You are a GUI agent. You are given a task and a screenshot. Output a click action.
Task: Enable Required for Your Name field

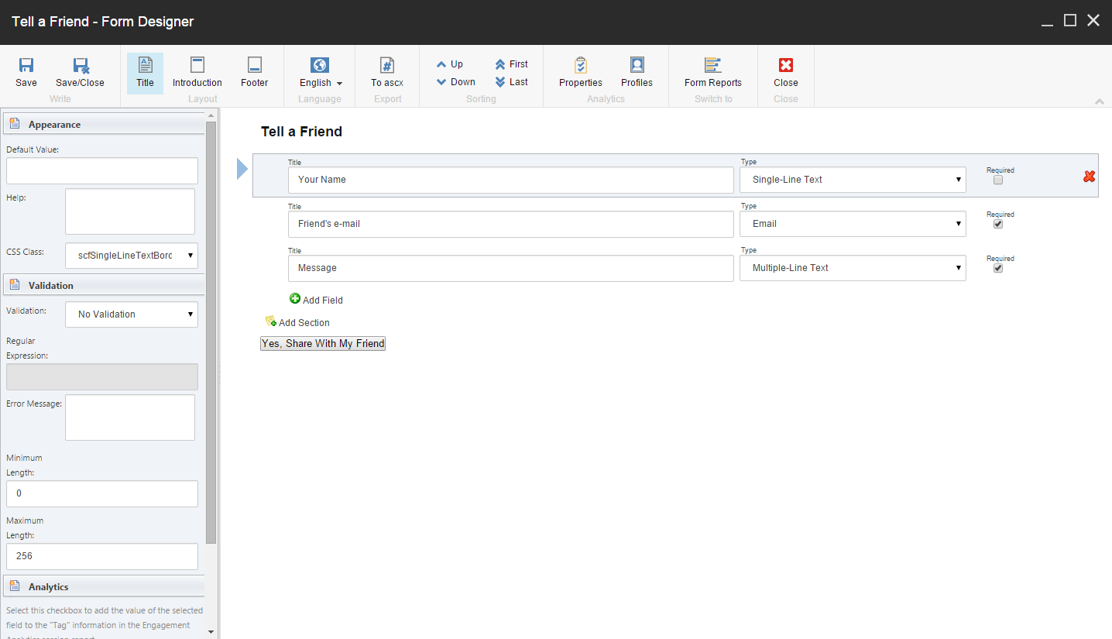click(998, 180)
